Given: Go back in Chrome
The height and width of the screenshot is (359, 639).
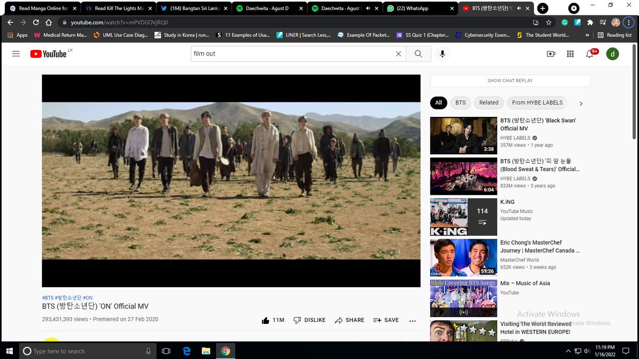Looking at the screenshot, I should tap(10, 22).
